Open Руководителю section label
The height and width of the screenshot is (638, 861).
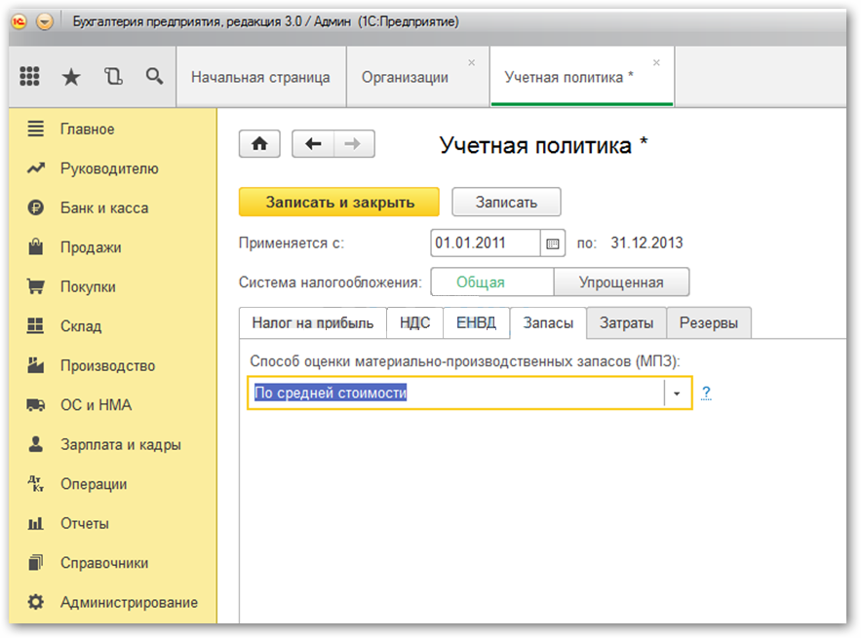tap(109, 169)
